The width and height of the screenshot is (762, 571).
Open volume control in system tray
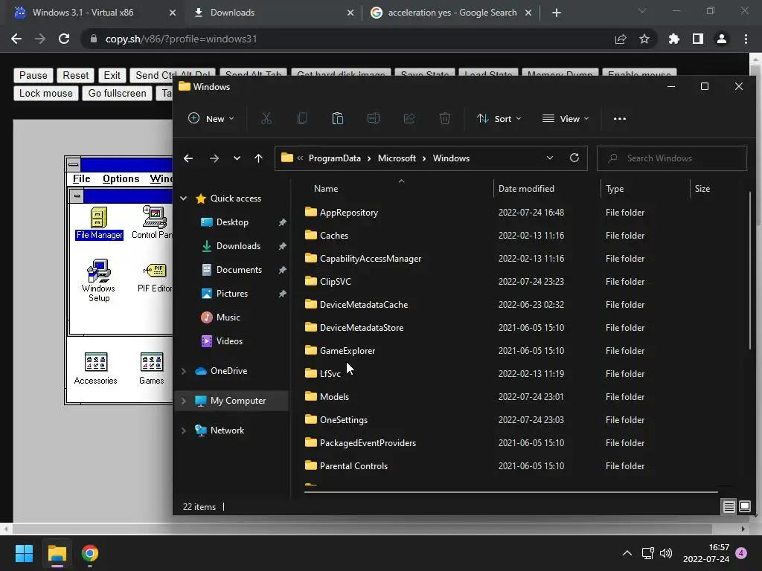666,553
